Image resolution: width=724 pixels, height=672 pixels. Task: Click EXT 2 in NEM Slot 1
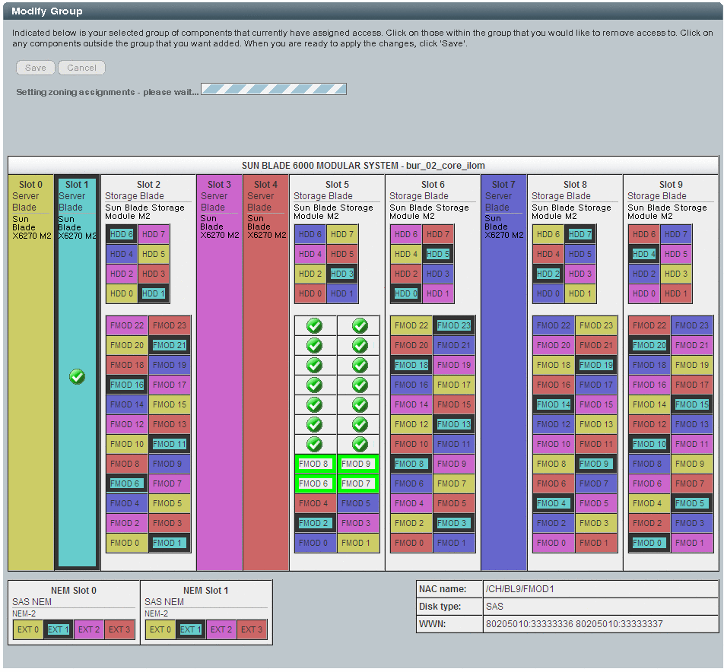click(221, 629)
